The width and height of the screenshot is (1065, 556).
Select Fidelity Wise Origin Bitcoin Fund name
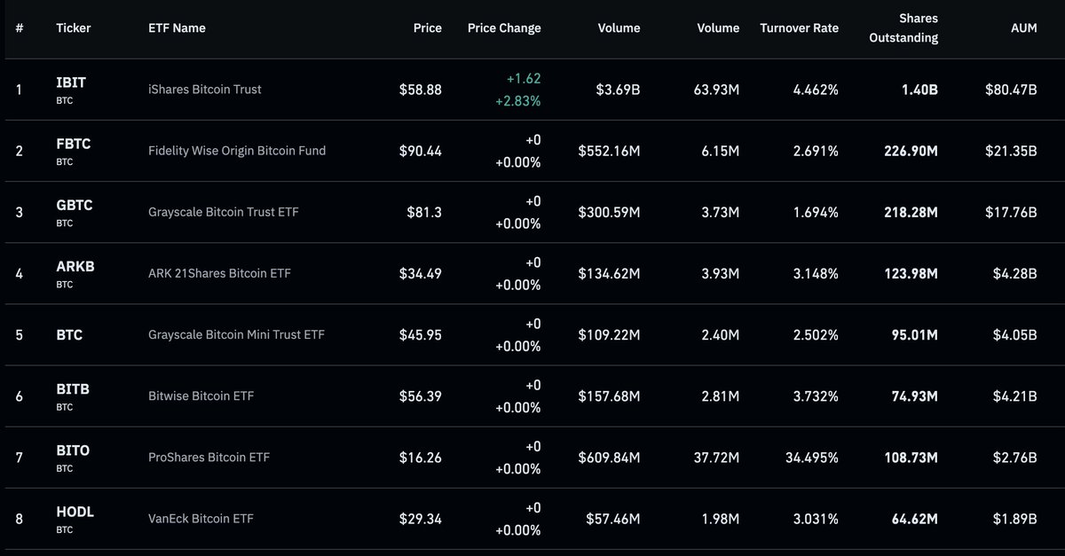pyautogui.click(x=237, y=151)
